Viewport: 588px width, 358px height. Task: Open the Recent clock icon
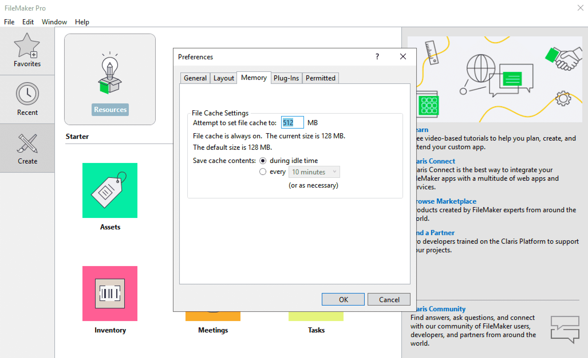pyautogui.click(x=27, y=94)
